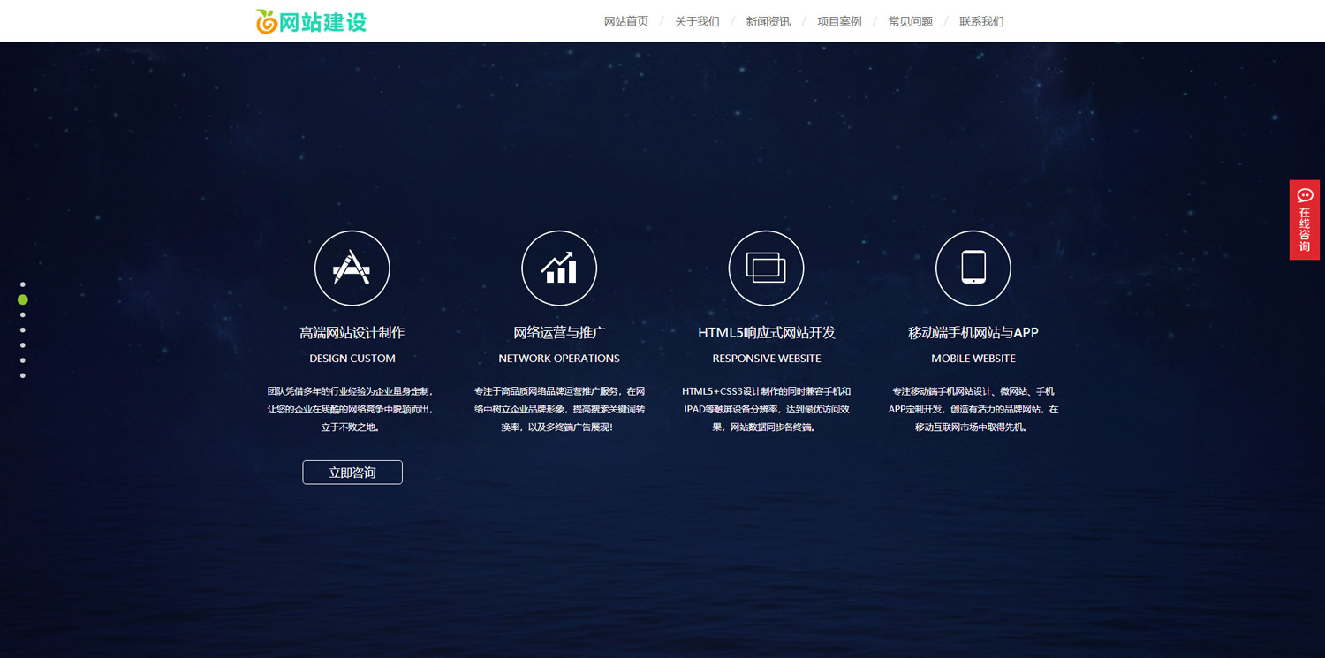The width and height of the screenshot is (1325, 658).
Task: Click the HTML5响应式网站开发 heading
Action: click(x=766, y=333)
